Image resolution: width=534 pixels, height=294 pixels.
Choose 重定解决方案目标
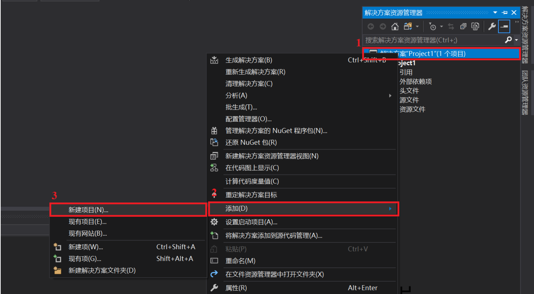pos(302,195)
